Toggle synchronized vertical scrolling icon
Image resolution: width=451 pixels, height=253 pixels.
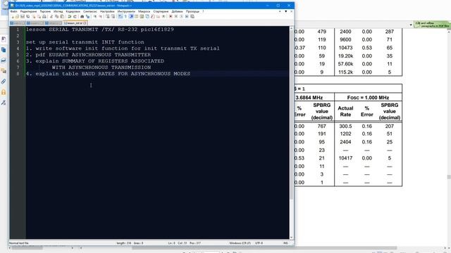tap(107, 17)
